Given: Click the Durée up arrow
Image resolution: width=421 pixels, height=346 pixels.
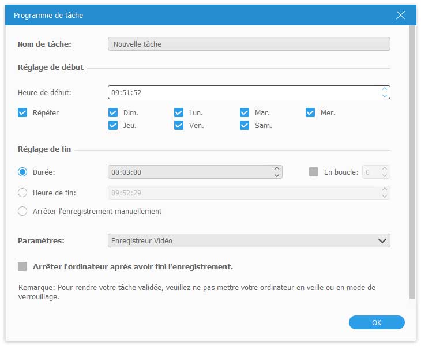Looking at the screenshot, I should (277, 168).
